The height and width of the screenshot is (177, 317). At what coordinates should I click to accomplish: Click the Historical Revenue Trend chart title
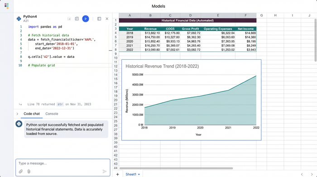[162, 66]
